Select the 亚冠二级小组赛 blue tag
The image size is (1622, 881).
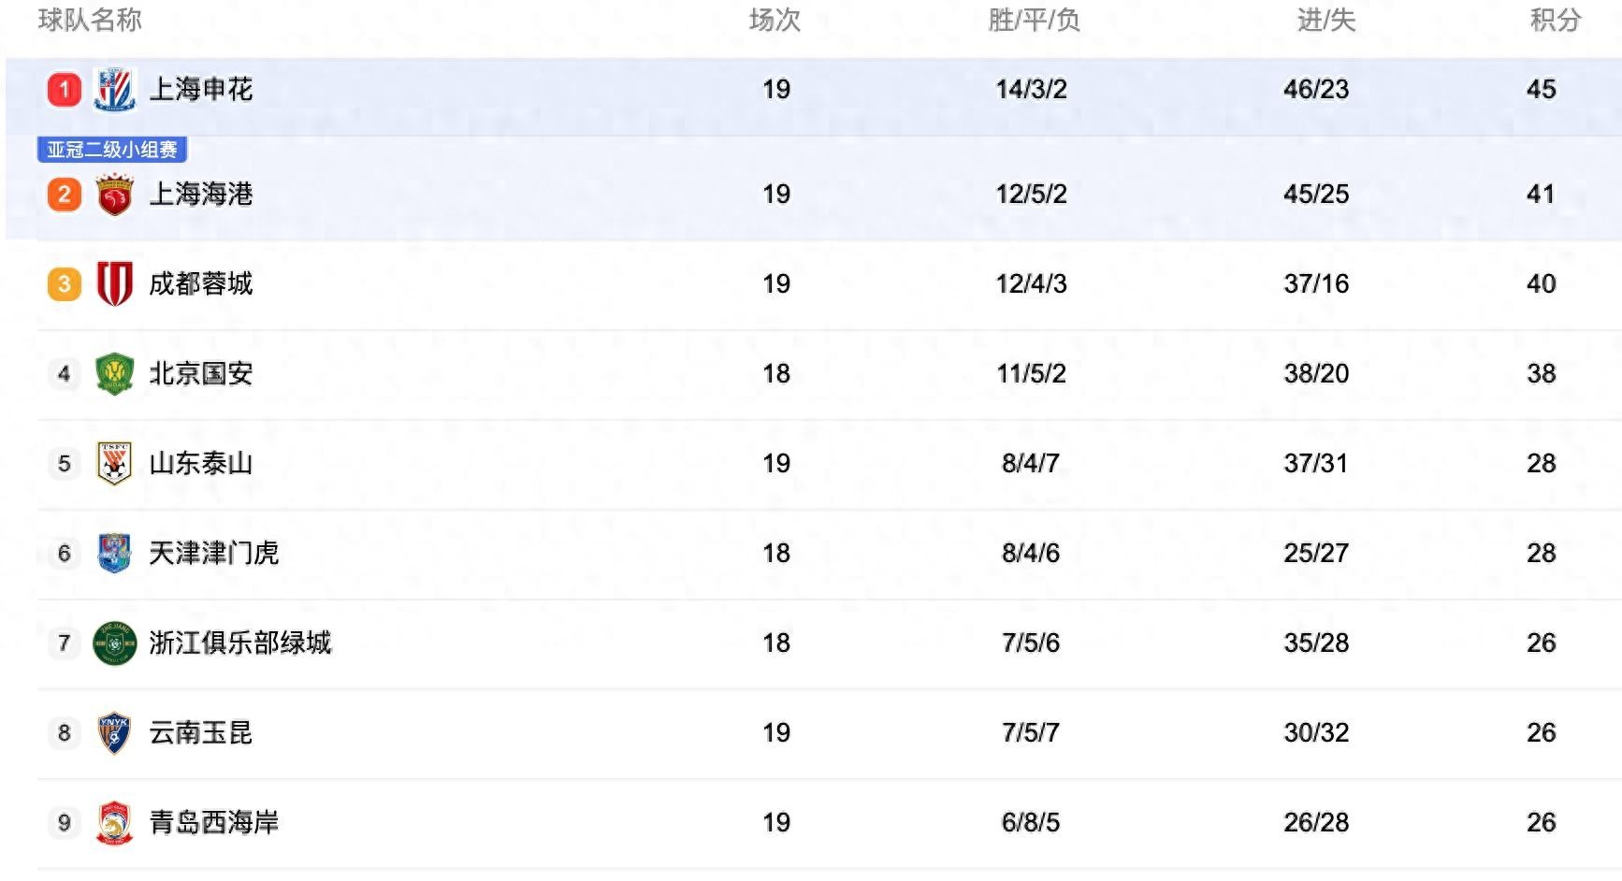[112, 150]
